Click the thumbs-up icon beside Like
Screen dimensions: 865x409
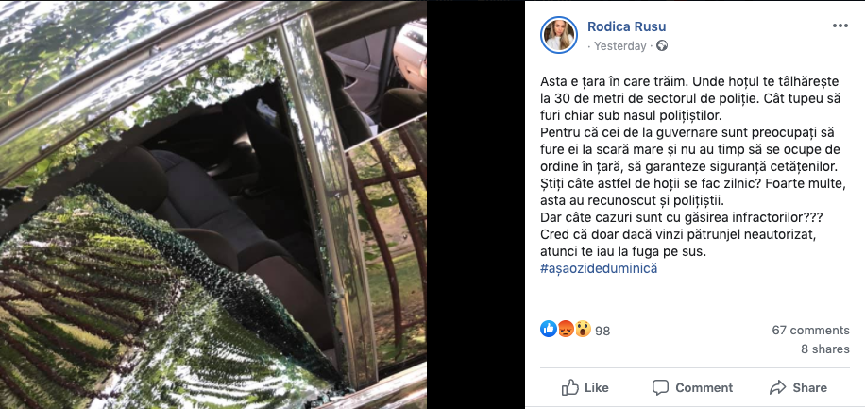[x=569, y=387]
